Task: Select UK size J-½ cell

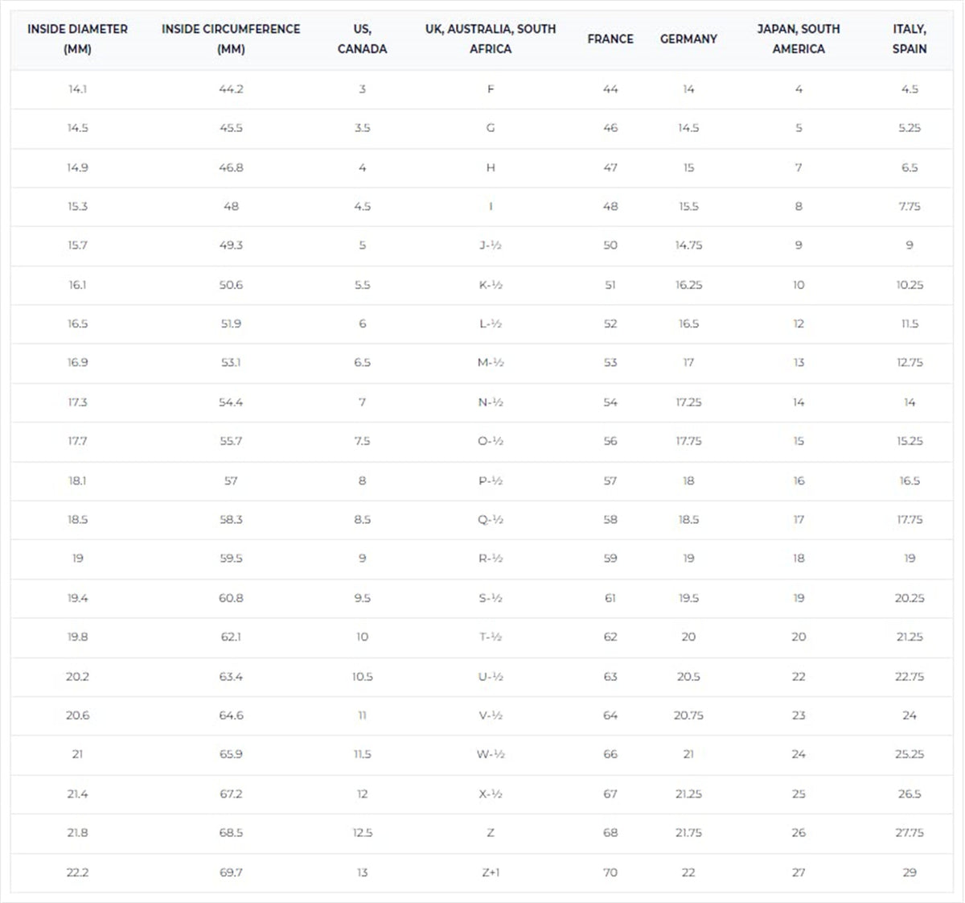Action: 491,245
